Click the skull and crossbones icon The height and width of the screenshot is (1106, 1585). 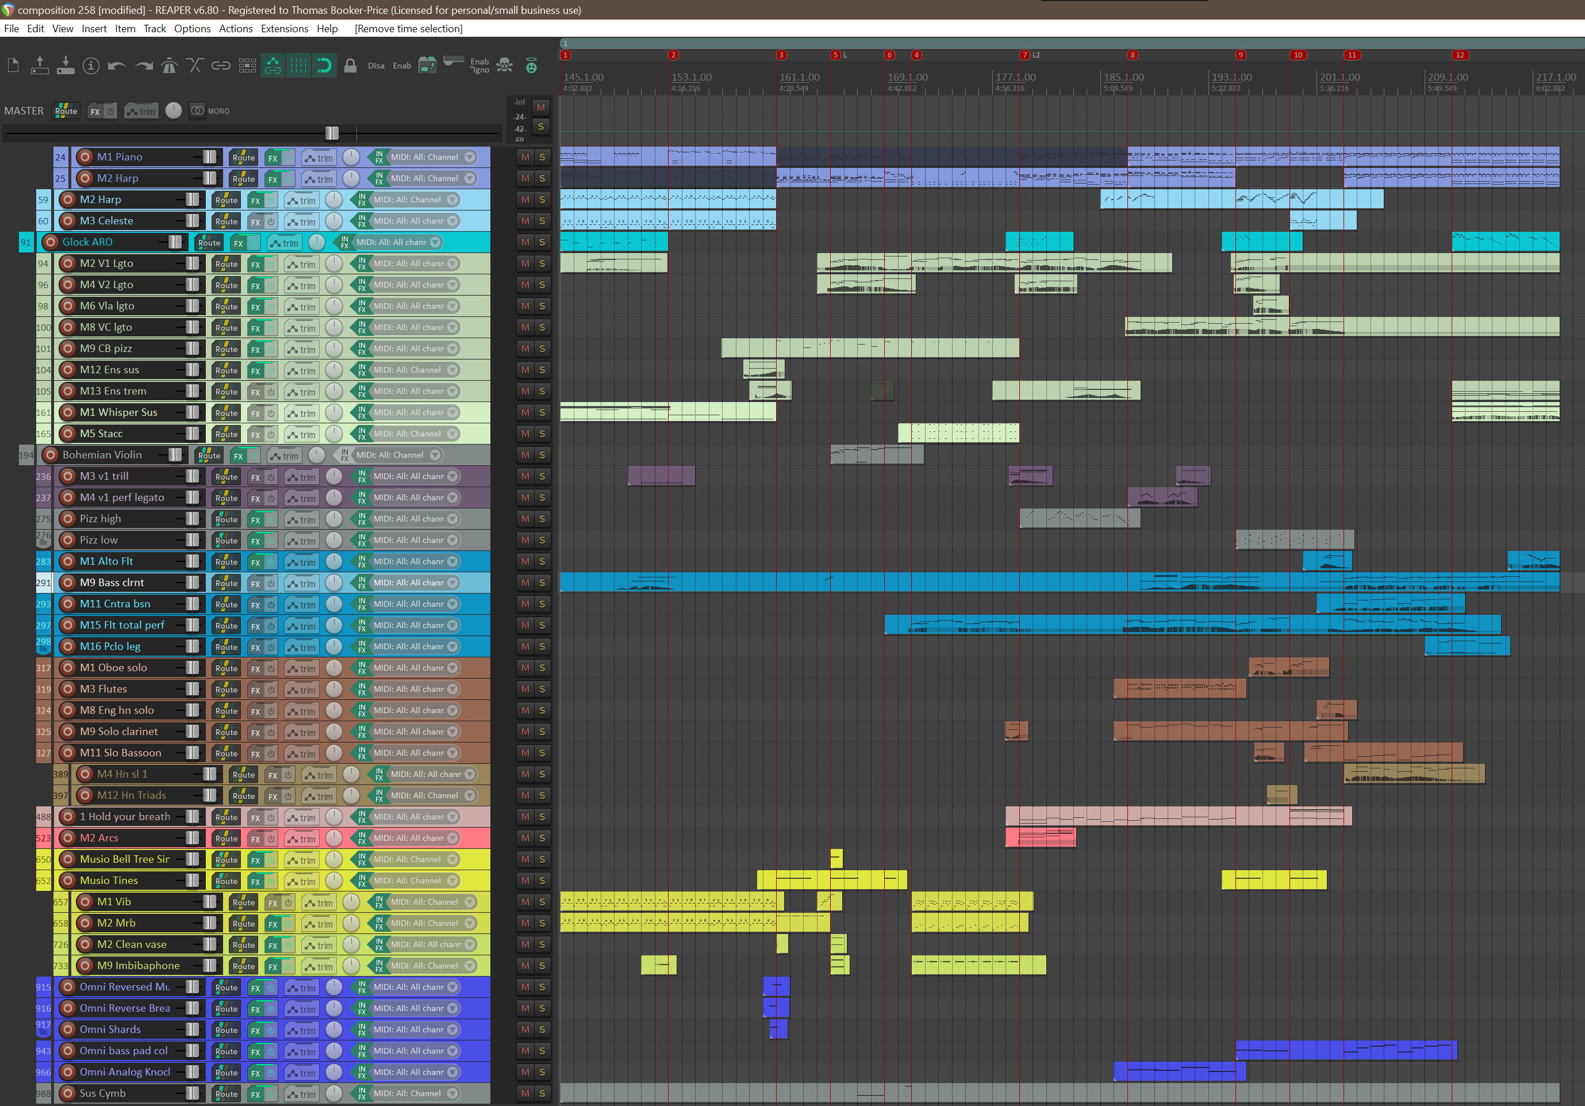click(x=505, y=66)
